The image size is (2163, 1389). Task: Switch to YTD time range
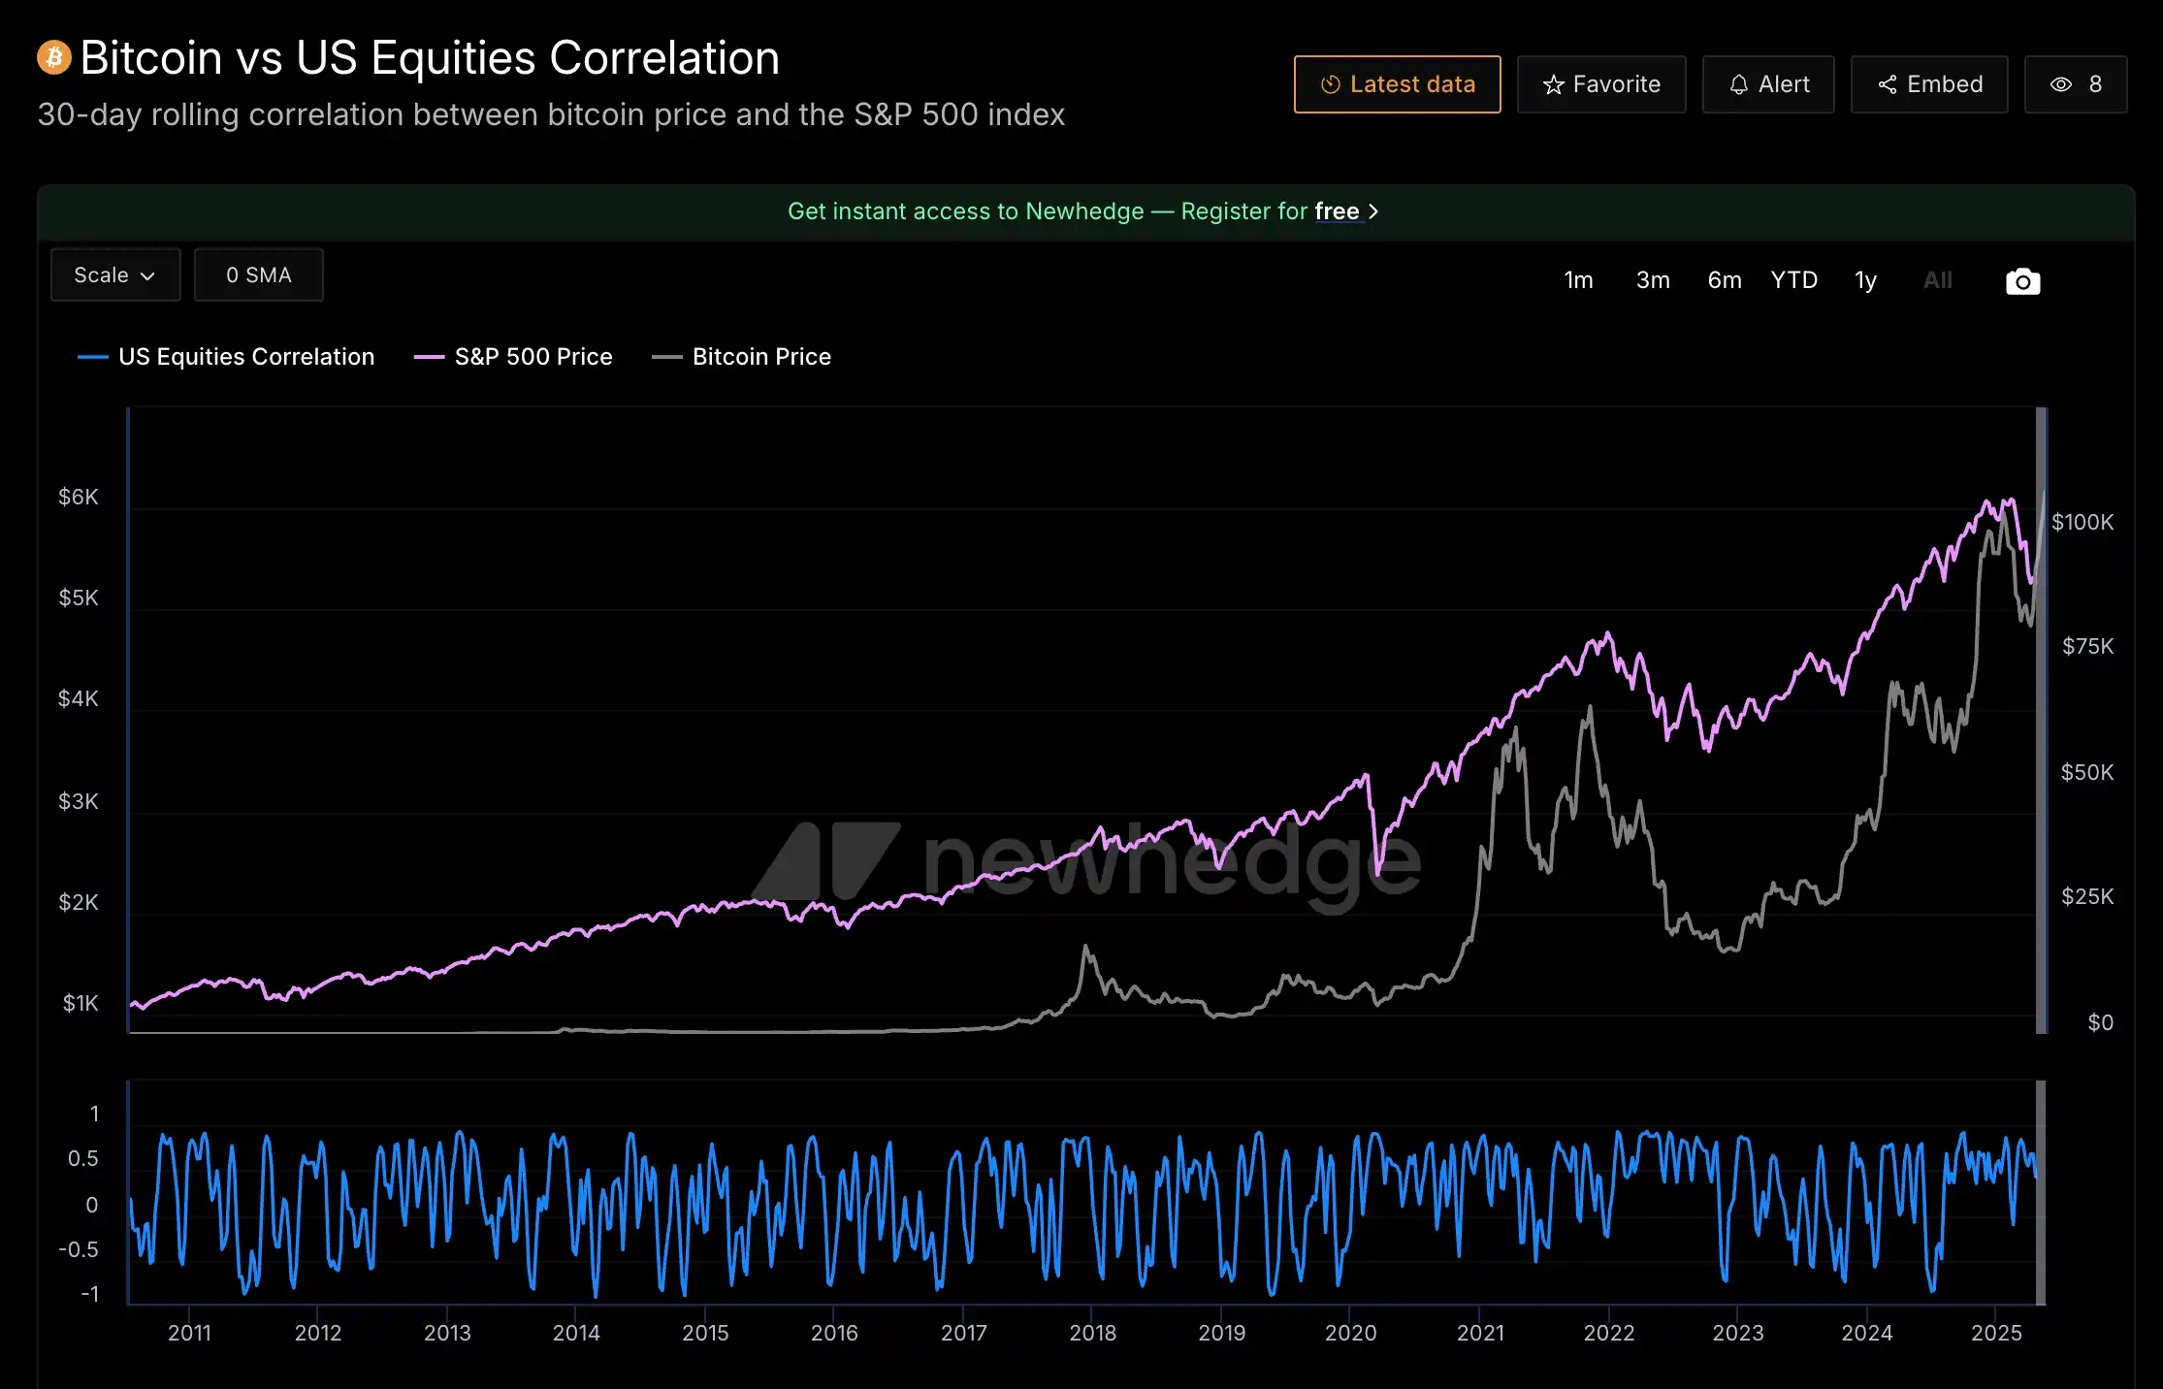pyautogui.click(x=1793, y=280)
